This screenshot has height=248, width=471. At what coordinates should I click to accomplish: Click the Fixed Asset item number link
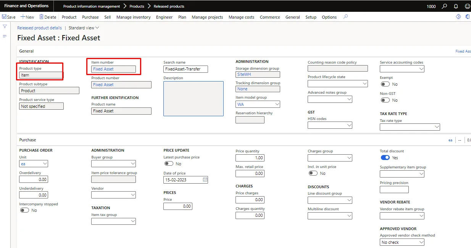point(103,69)
